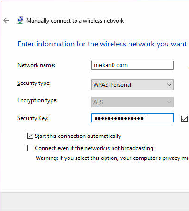The image size is (189, 211).
Task: Click the "Start this connection automatically" label text
Action: [x=78, y=136]
